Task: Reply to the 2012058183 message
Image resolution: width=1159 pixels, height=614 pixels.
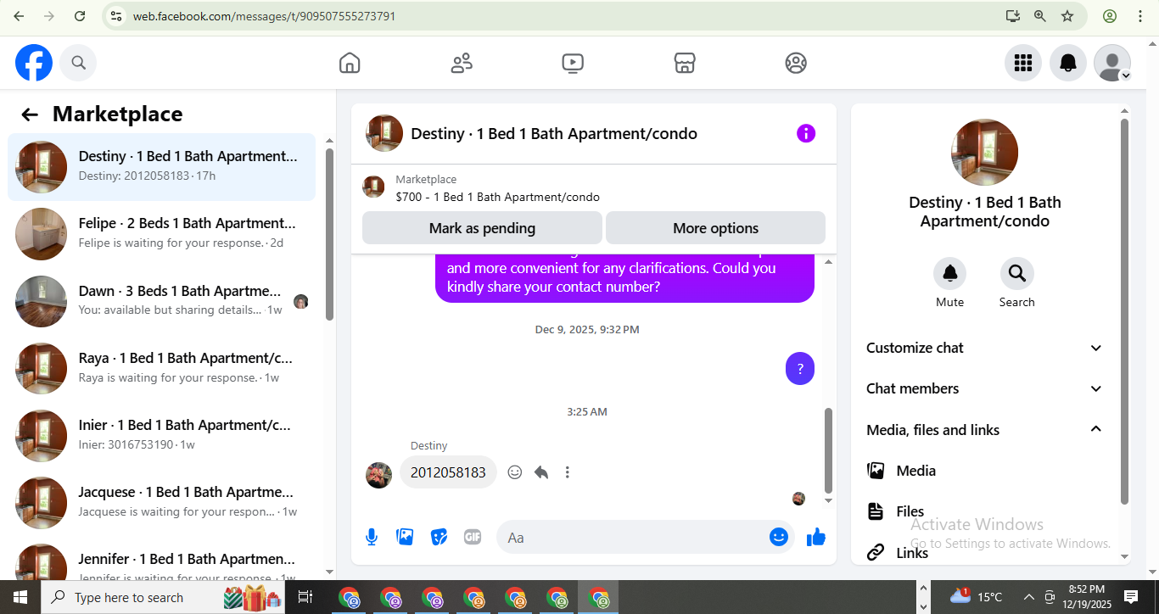Action: point(541,472)
